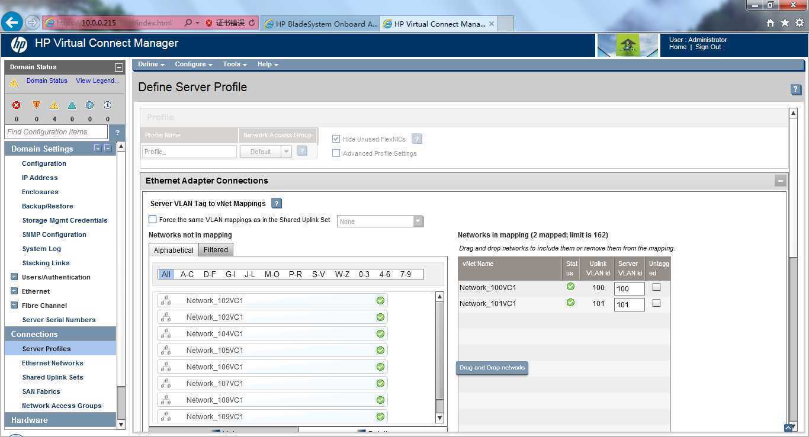Switch to the Alphabetical tab
This screenshot has width=809, height=437.
pyautogui.click(x=174, y=250)
